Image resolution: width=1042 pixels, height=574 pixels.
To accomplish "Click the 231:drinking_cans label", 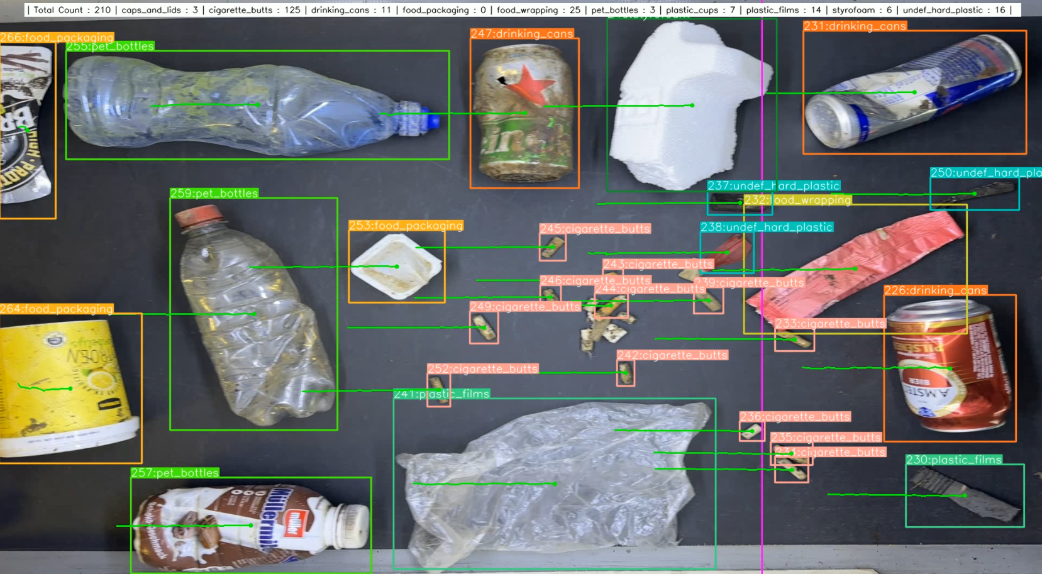I will click(x=855, y=26).
